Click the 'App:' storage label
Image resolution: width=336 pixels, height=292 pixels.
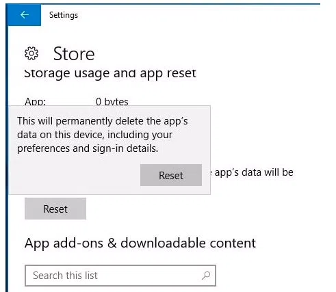point(35,102)
